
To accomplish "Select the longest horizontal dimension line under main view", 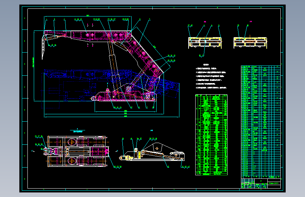I will click(112, 117).
